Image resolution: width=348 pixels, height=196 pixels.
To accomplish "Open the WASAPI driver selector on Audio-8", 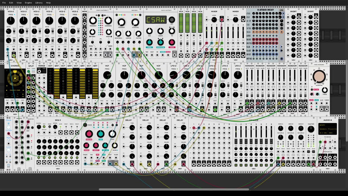I will (328, 125).
